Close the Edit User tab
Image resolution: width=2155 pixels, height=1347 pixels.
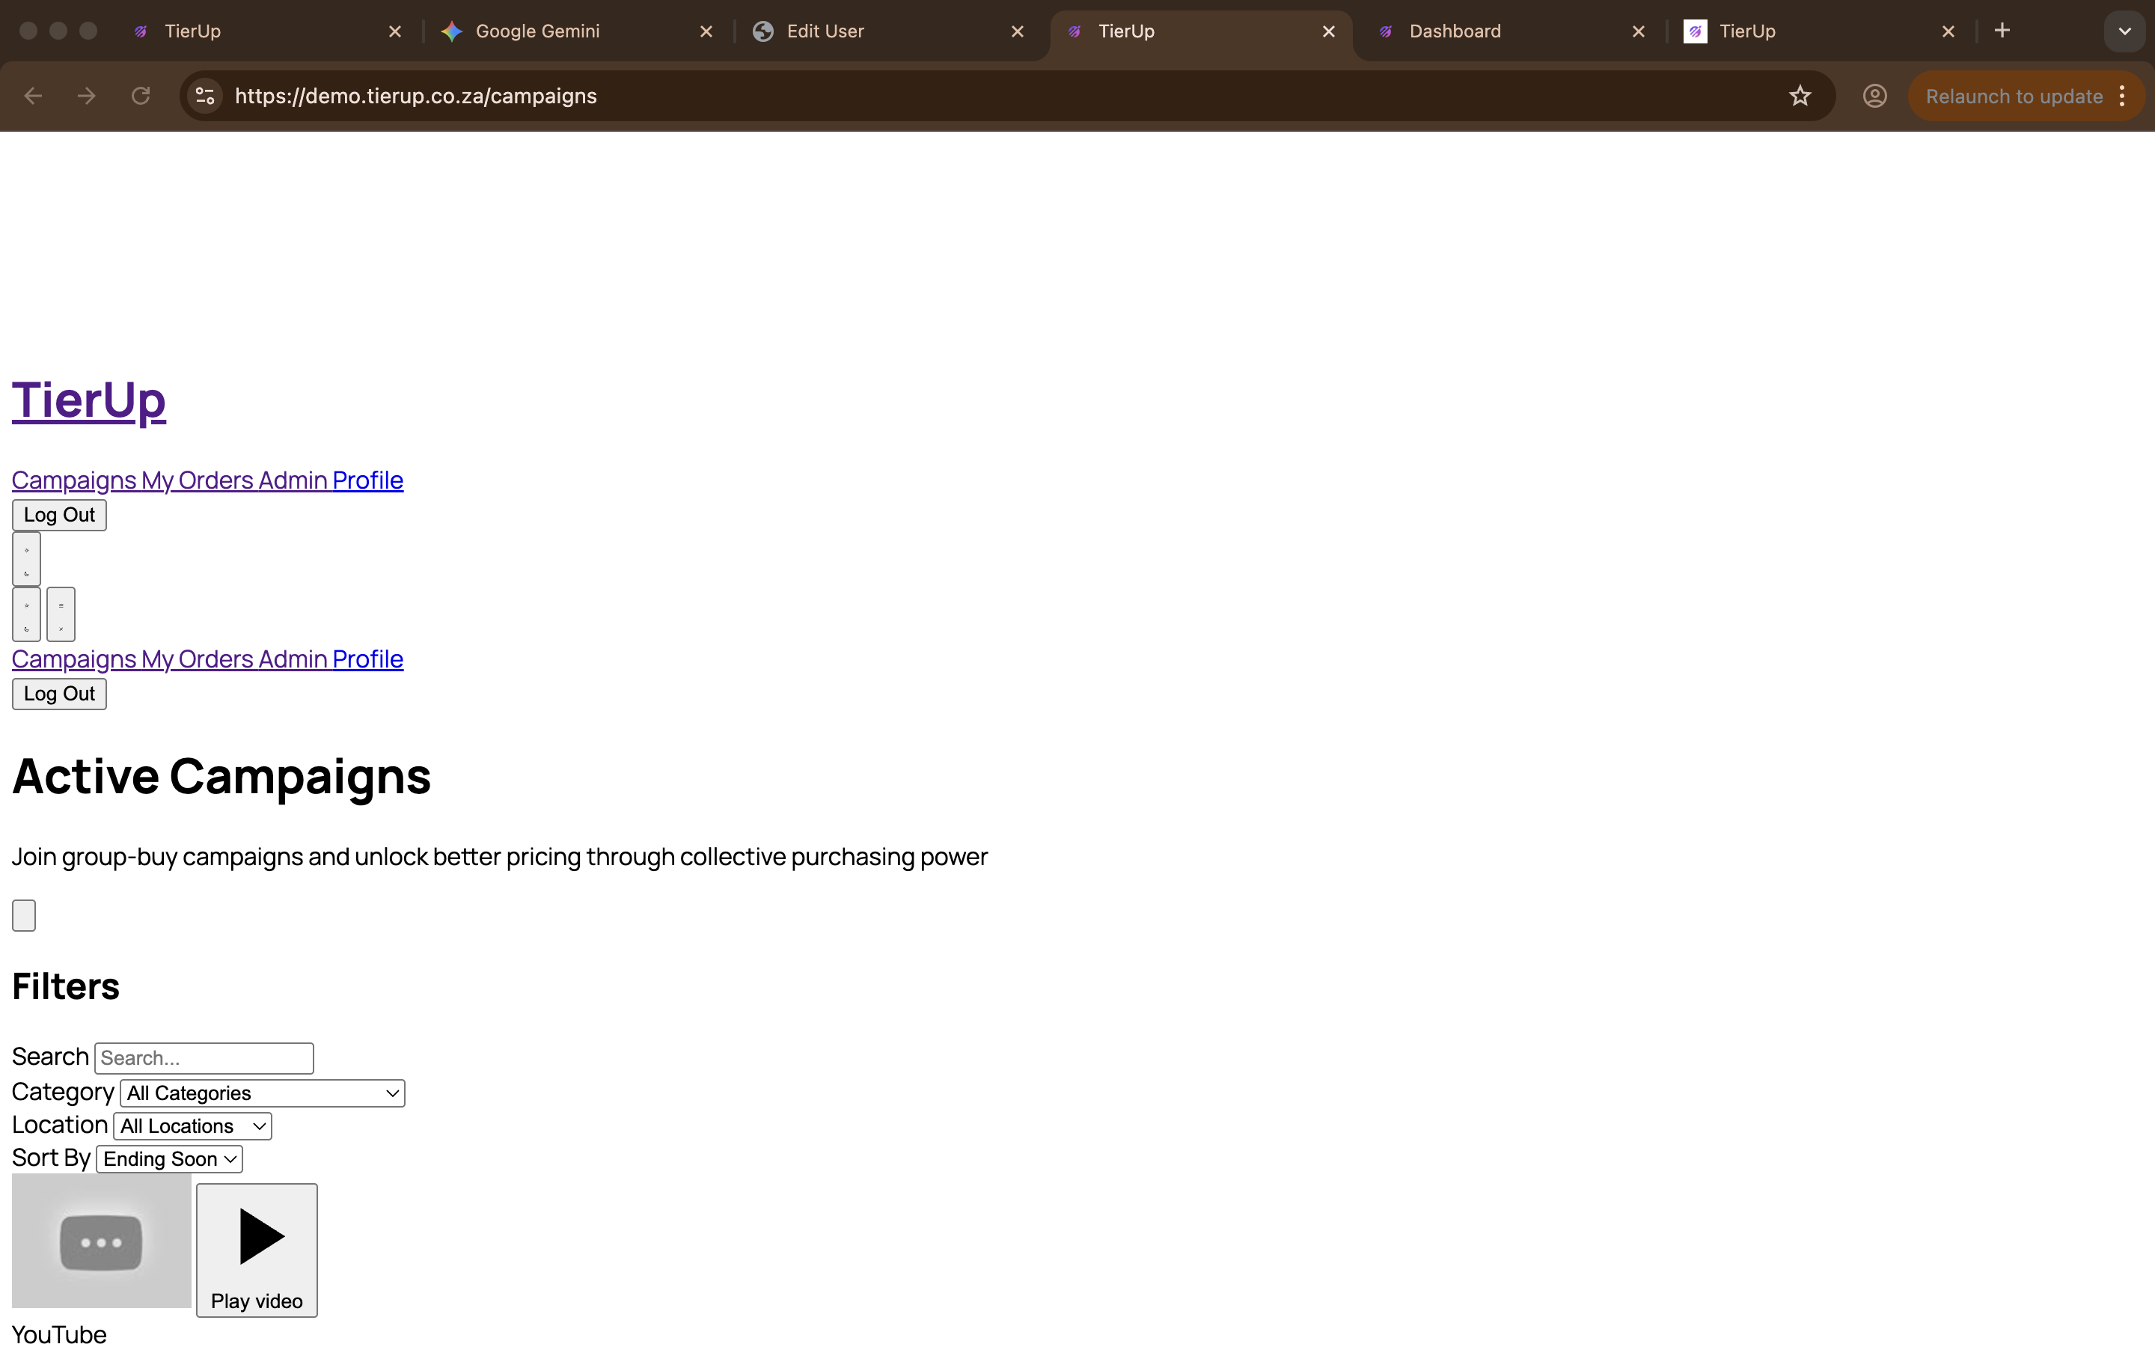click(x=1017, y=32)
